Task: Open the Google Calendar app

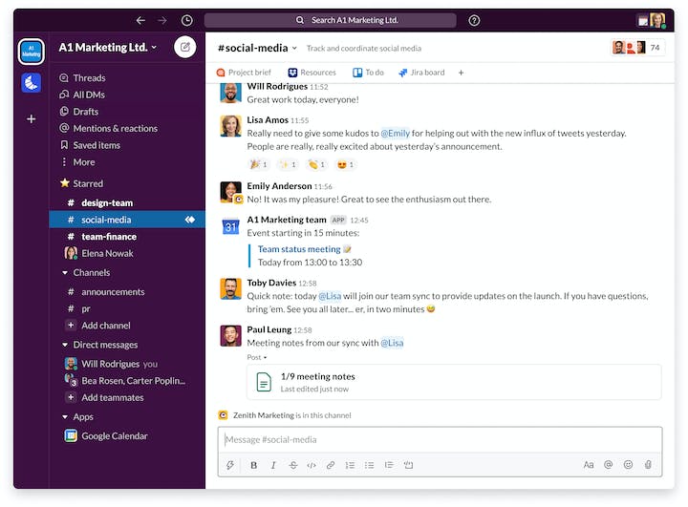Action: click(127, 436)
